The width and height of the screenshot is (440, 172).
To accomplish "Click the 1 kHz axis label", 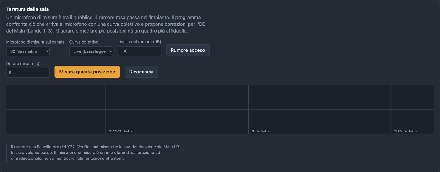I will 261,131.
